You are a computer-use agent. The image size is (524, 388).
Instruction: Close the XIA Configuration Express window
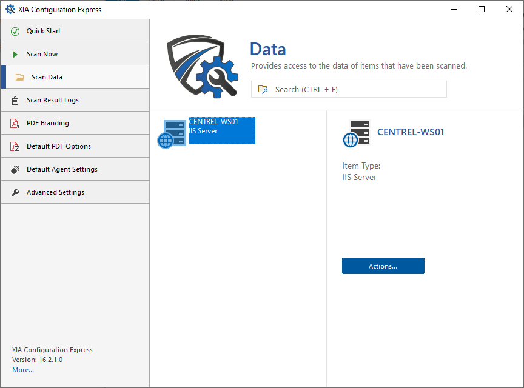(509, 9)
